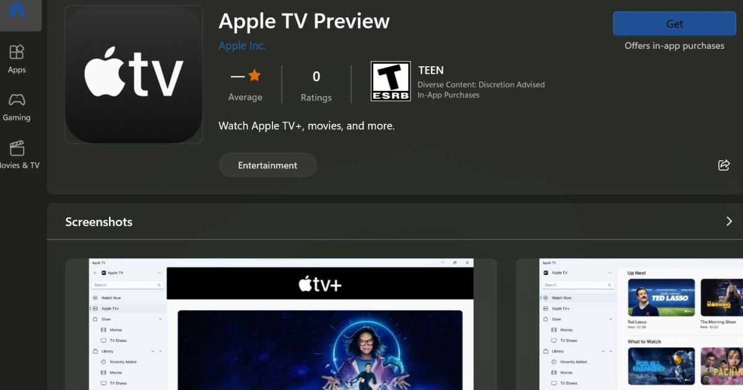
Task: Select the Entertainment category tag
Action: point(267,165)
